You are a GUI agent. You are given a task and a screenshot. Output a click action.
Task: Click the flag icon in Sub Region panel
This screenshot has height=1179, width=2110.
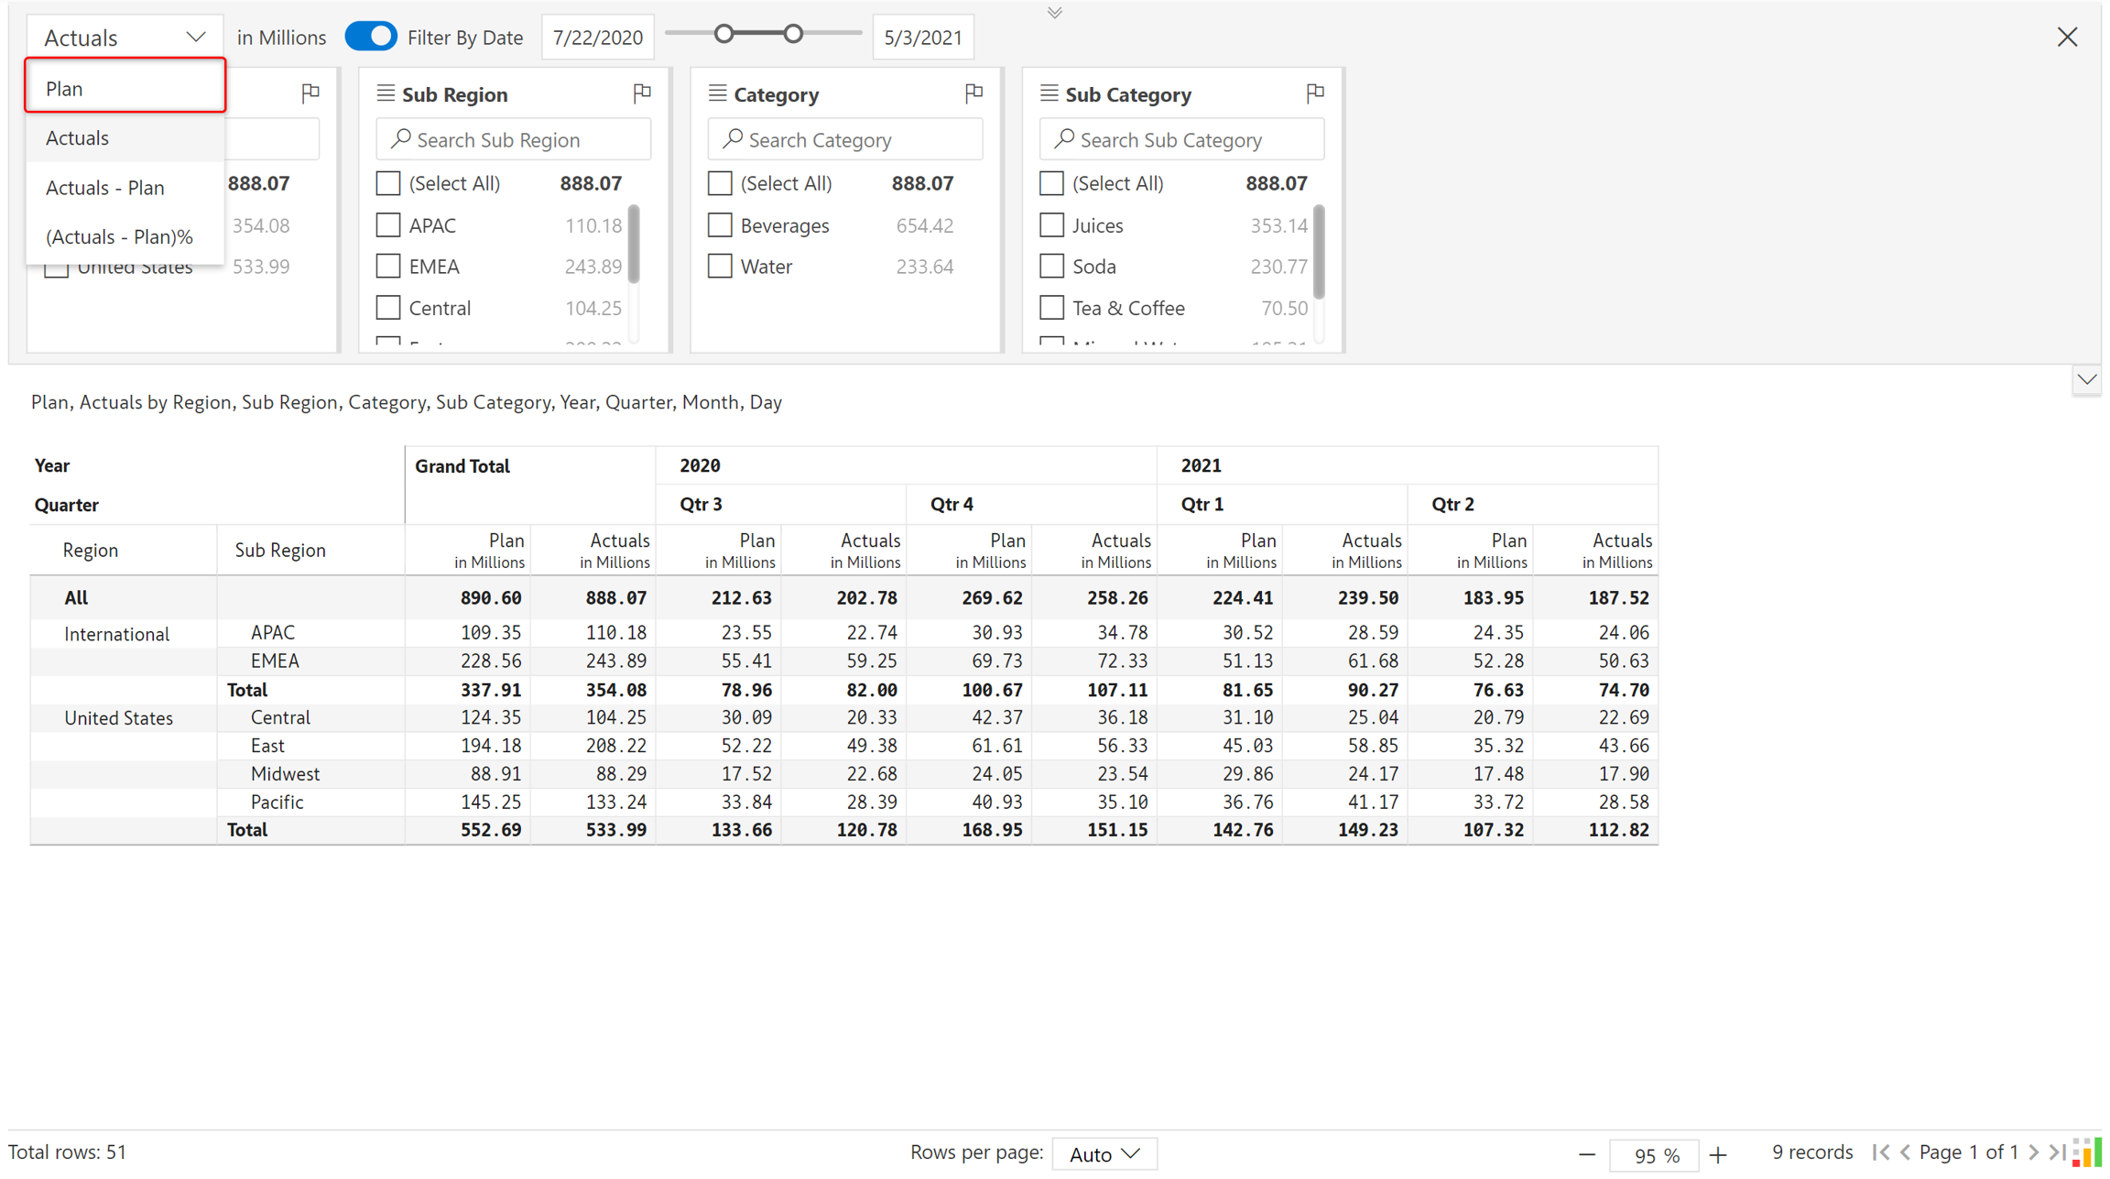pos(642,93)
